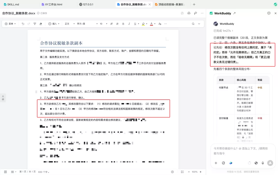The width and height of the screenshot is (280, 175).
Task: Open the font size 10 dropdown
Action: pyautogui.click(x=103, y=24)
